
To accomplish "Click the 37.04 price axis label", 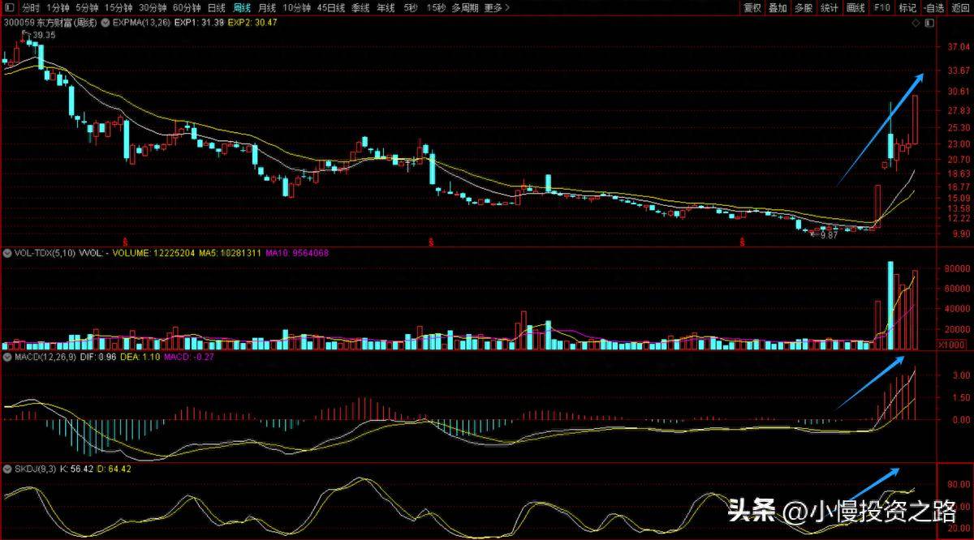I will click(x=959, y=47).
